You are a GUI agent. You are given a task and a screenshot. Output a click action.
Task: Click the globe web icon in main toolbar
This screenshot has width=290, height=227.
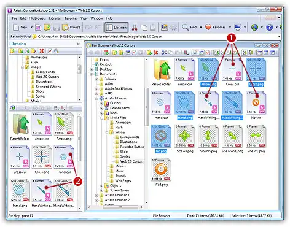254,27
